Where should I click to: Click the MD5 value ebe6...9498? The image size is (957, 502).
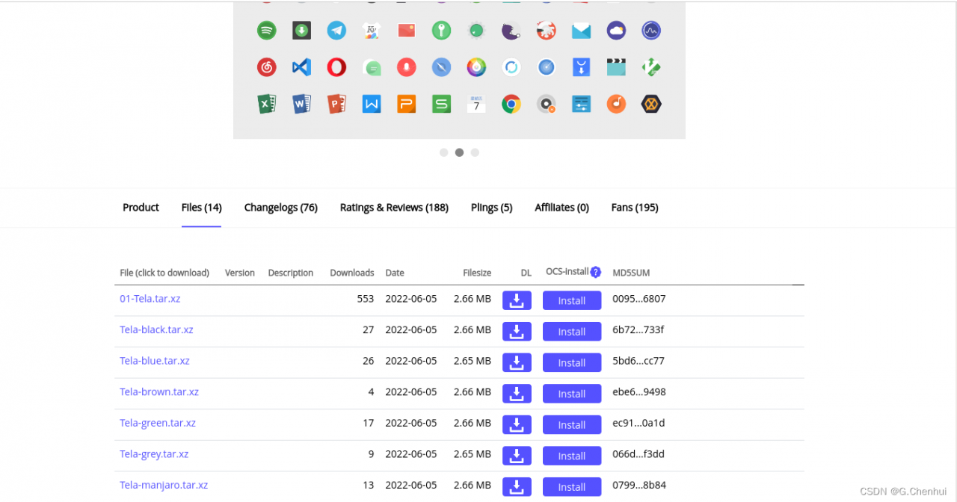638,391
